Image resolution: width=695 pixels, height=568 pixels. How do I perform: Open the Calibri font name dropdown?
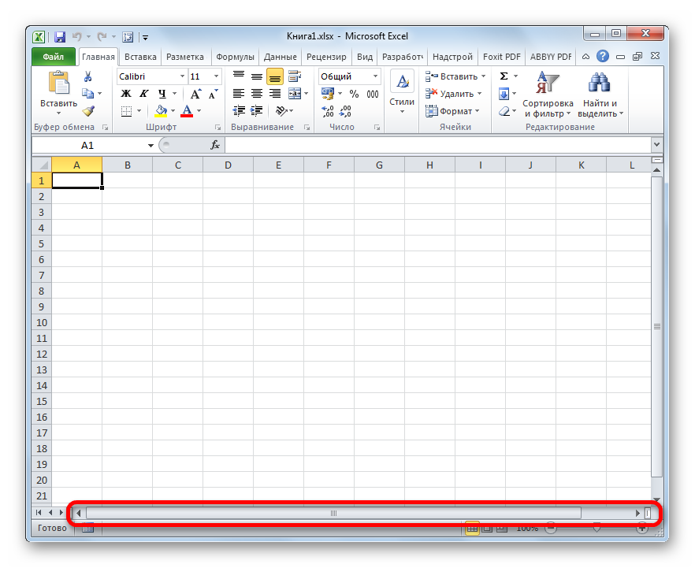[x=182, y=76]
